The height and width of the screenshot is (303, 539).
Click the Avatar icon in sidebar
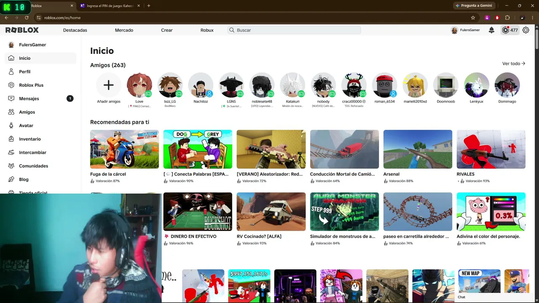pyautogui.click(x=11, y=125)
